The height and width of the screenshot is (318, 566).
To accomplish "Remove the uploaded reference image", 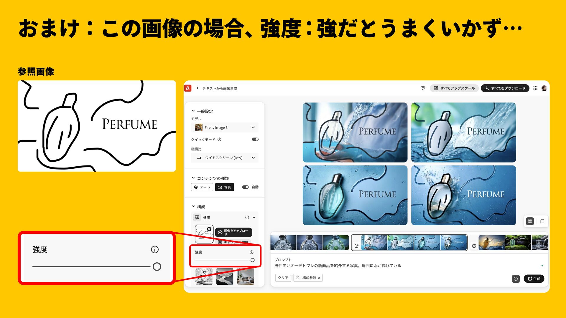I will 209,229.
